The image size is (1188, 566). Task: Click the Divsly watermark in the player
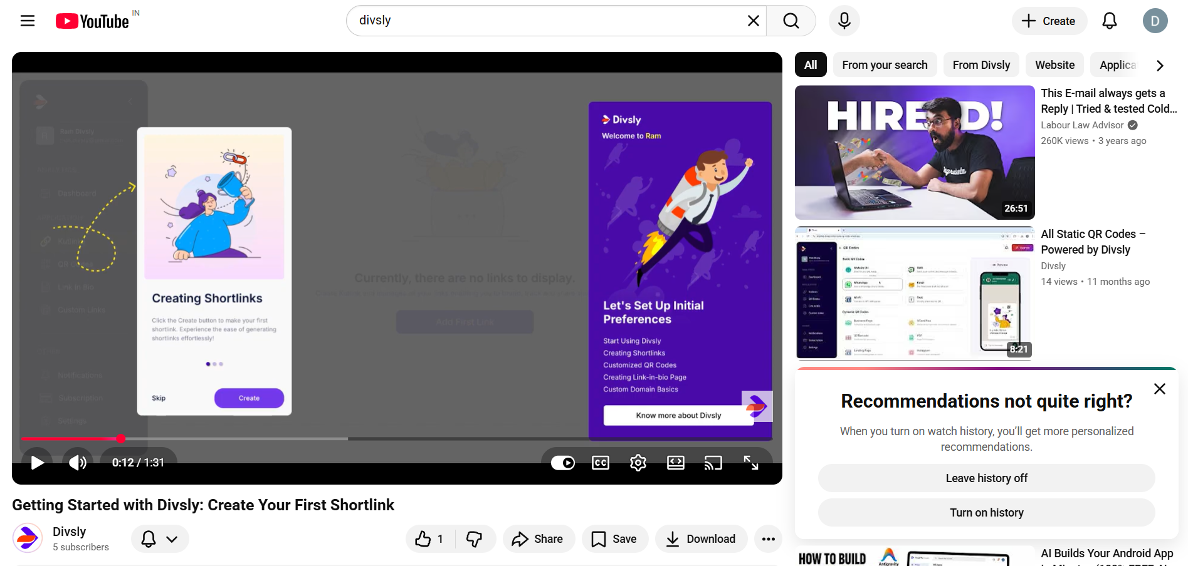click(x=757, y=406)
